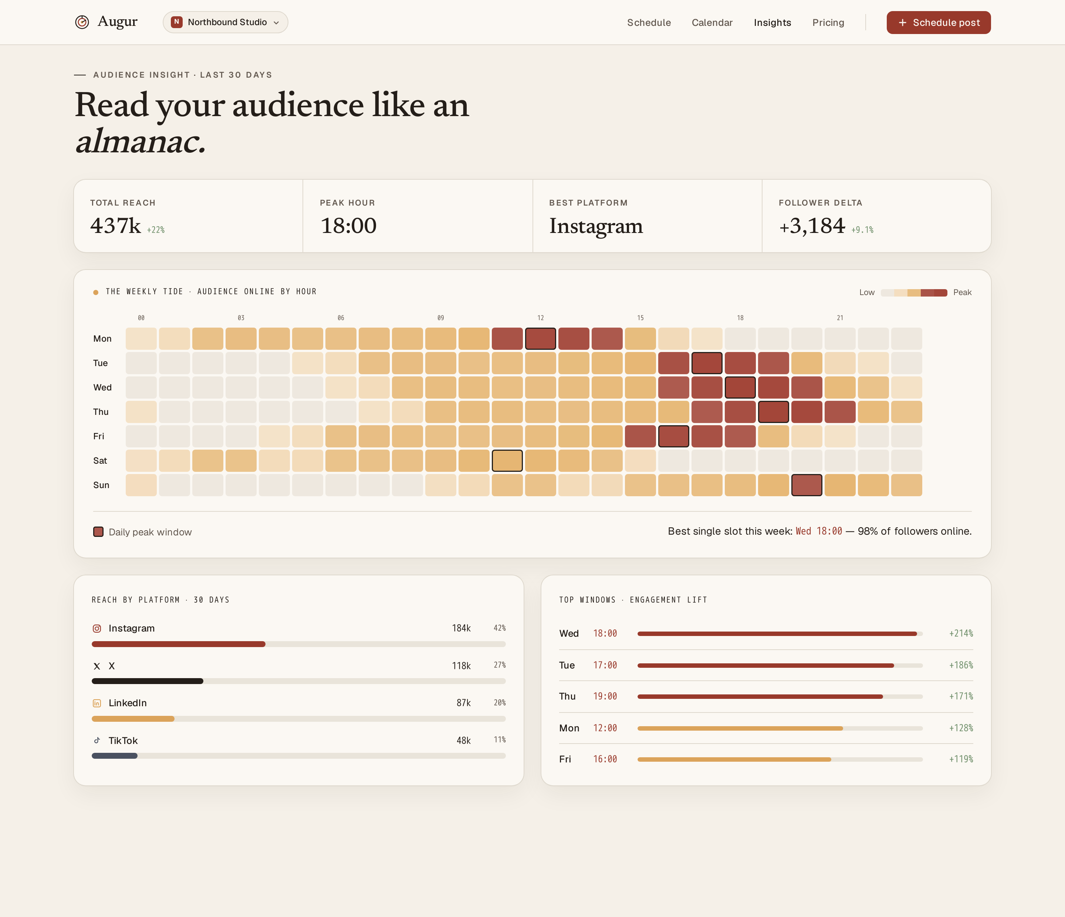Click the Instagram 42% share value

pyautogui.click(x=500, y=628)
